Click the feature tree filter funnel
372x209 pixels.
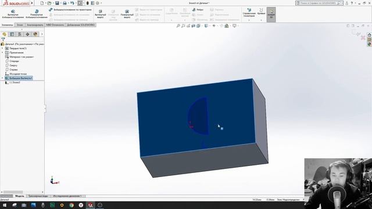pos(3,39)
